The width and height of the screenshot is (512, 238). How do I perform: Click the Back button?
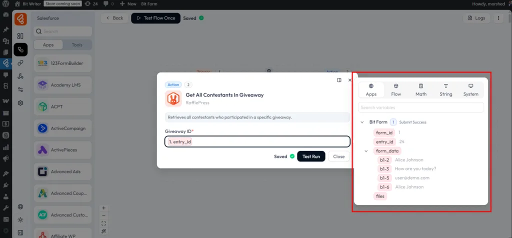[114, 18]
